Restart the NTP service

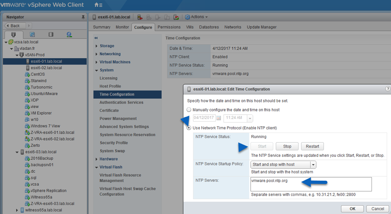[313, 146]
